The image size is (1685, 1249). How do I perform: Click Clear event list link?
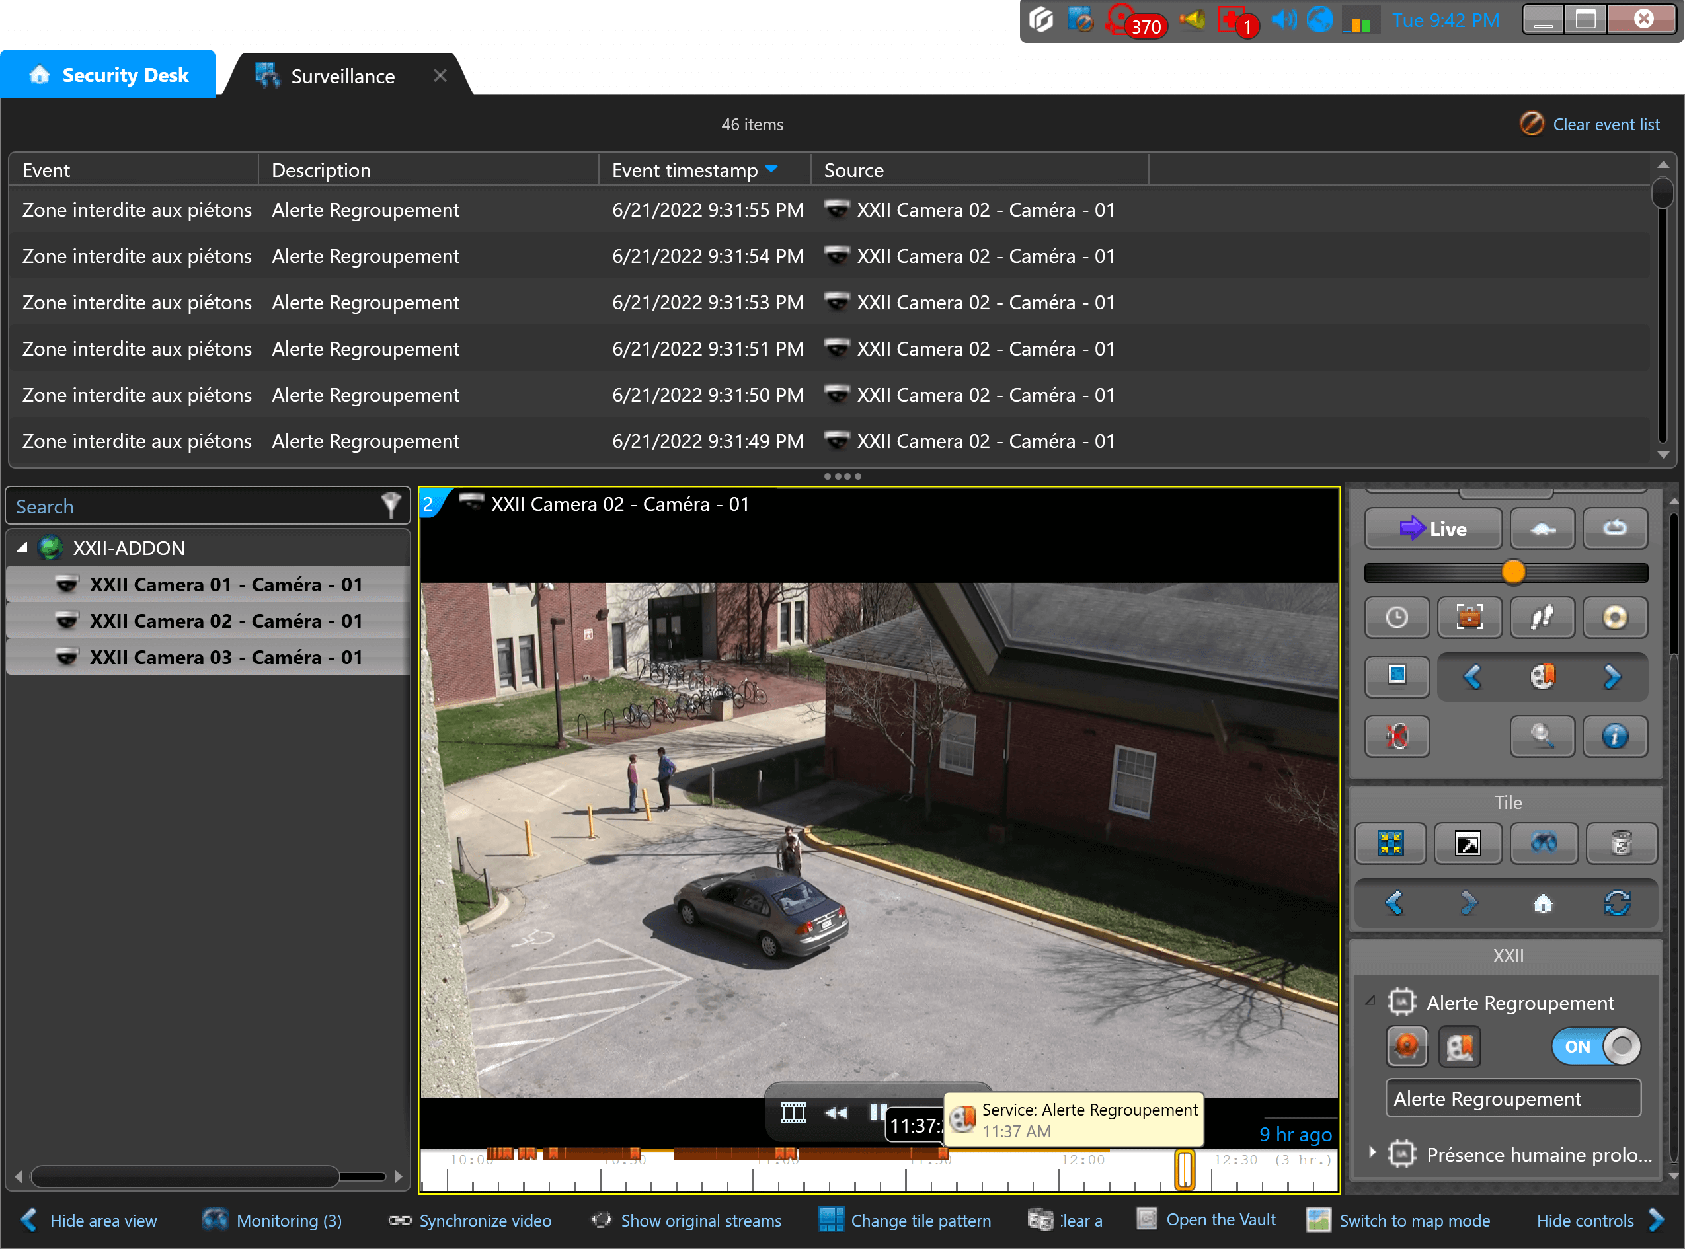point(1605,125)
